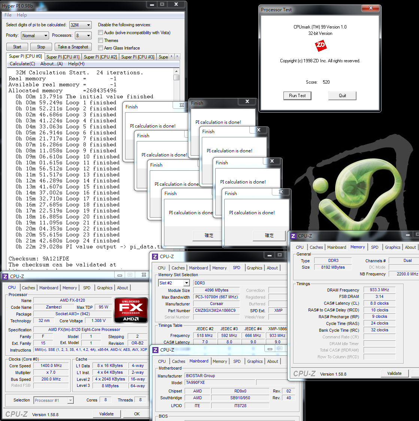Open Memory tab in CPU-Z SPD window

[219, 268]
